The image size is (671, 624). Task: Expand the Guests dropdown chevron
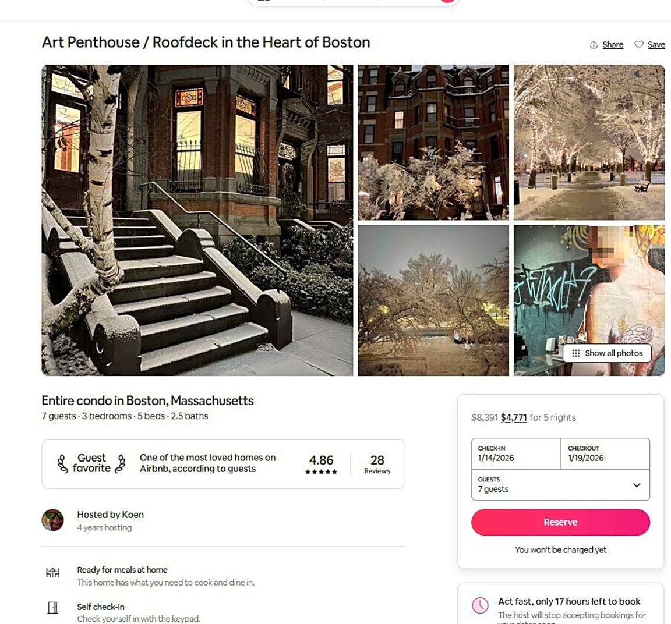tap(637, 485)
